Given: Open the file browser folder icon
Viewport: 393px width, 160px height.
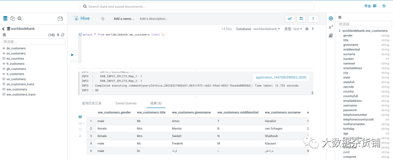Looking at the screenshot, I should pos(60,18).
